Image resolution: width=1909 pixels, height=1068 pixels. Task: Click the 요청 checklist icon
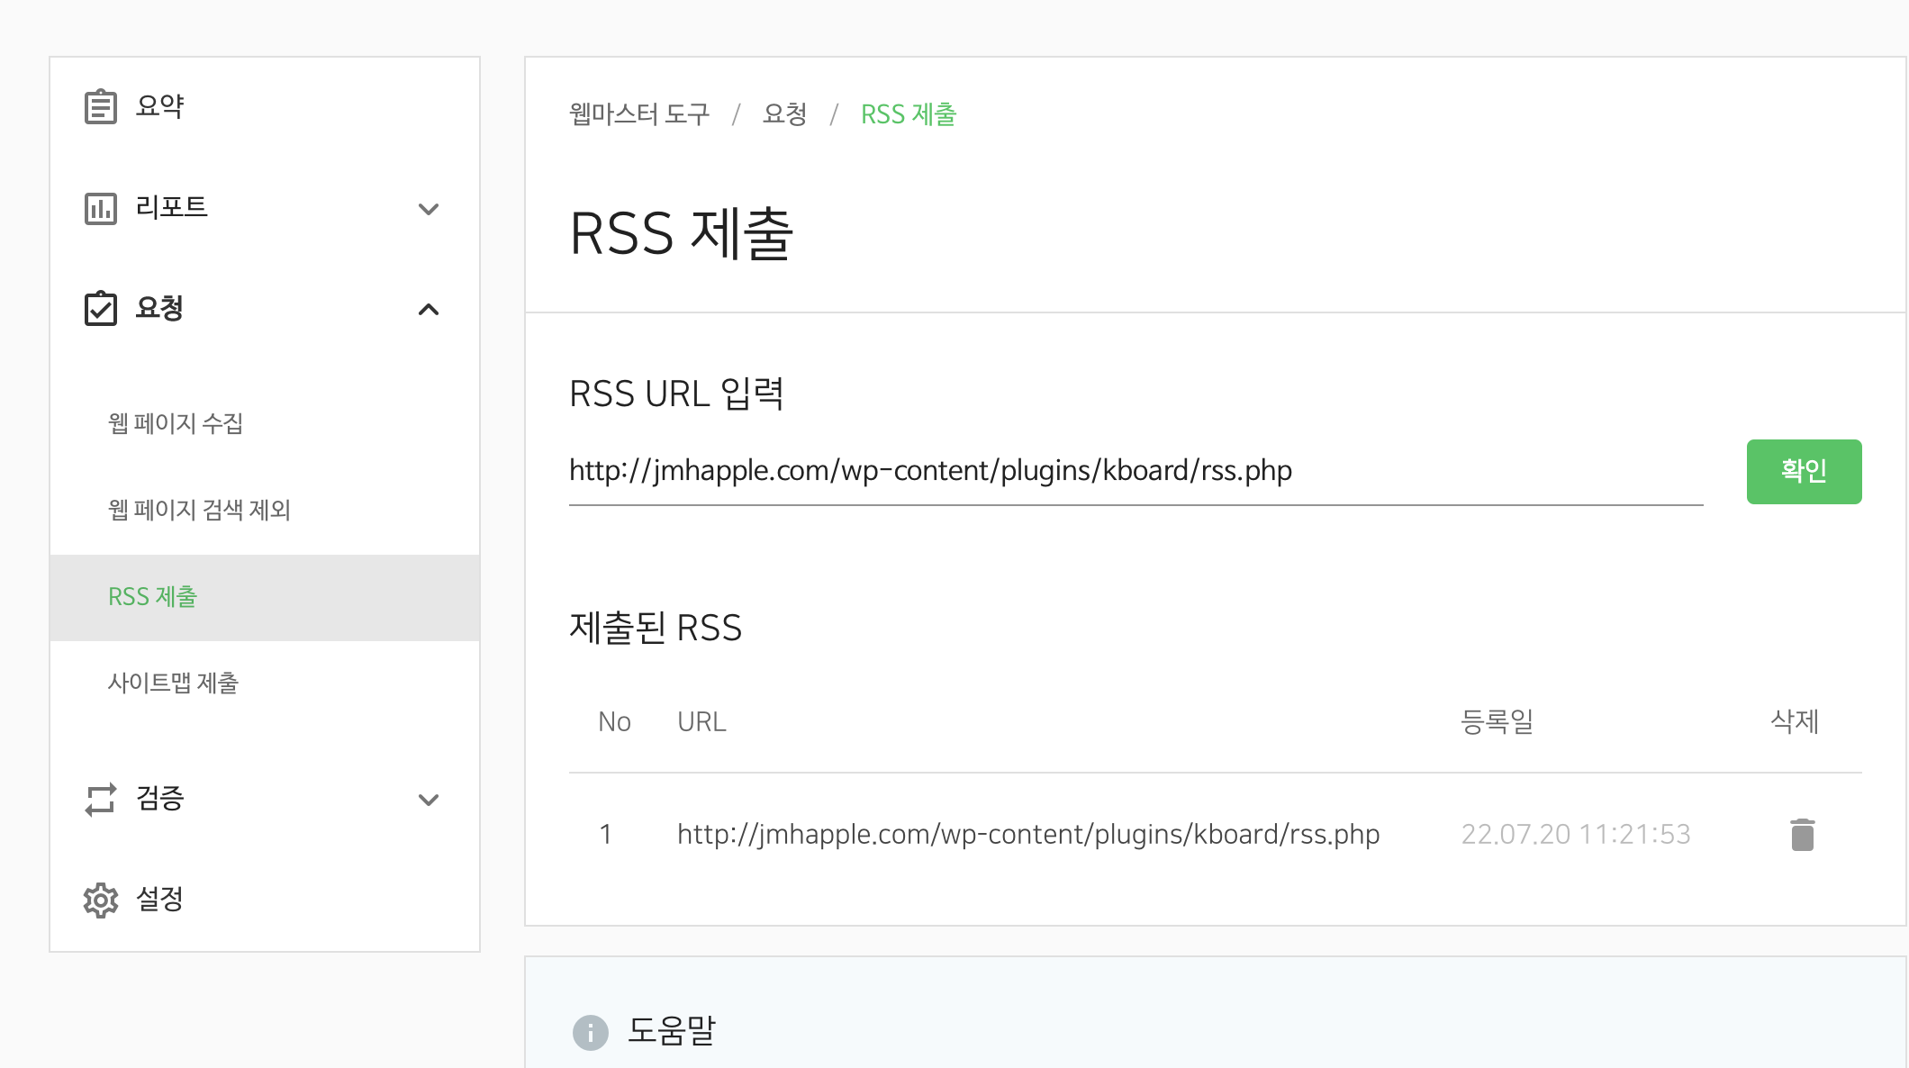pyautogui.click(x=100, y=309)
